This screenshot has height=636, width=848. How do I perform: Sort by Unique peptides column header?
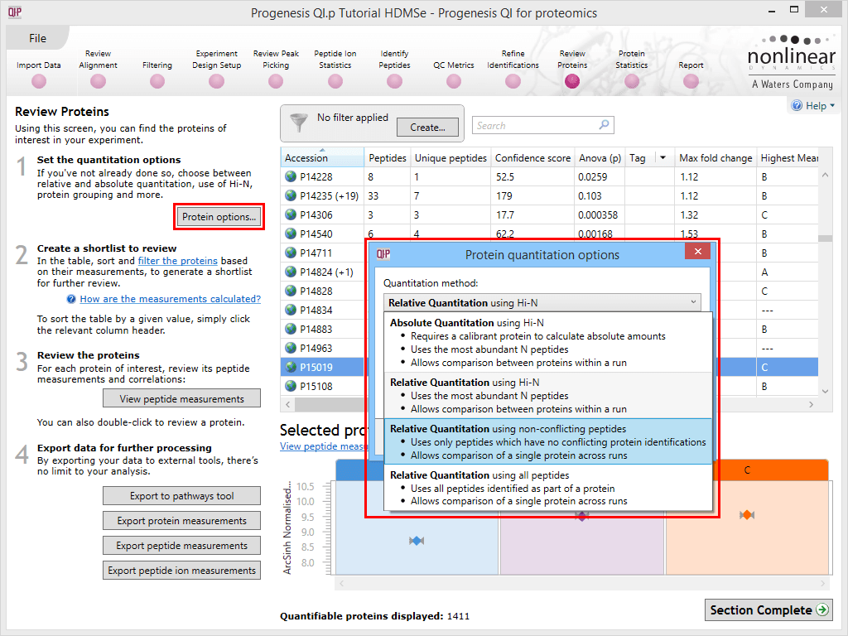click(450, 158)
